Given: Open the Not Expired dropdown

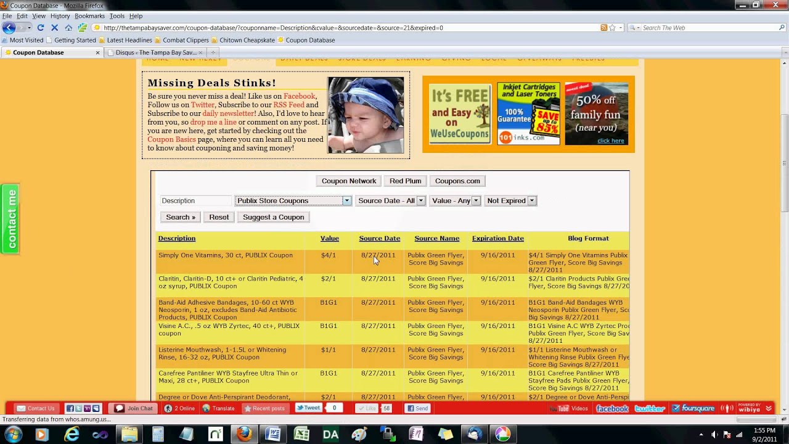Looking at the screenshot, I should tap(510, 200).
